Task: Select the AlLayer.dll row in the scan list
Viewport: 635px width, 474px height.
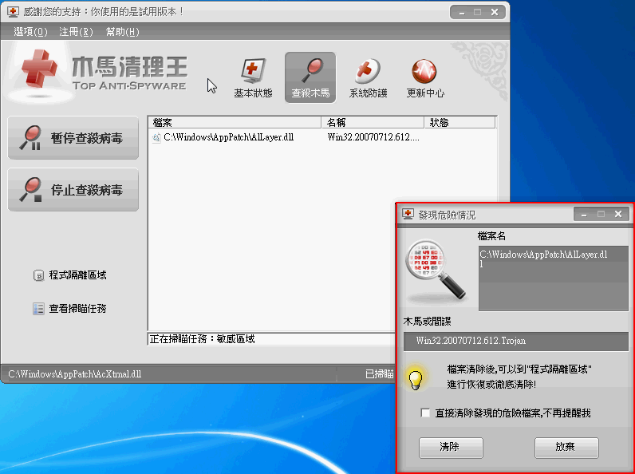Action: 322,137
